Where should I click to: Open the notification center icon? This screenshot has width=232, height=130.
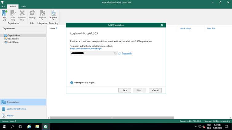[x=226, y=127]
